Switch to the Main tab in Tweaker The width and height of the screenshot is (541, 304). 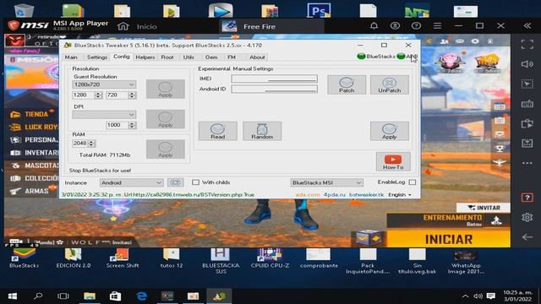pos(71,57)
